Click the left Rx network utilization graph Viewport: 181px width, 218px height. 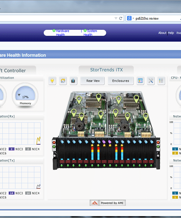tap(20, 133)
